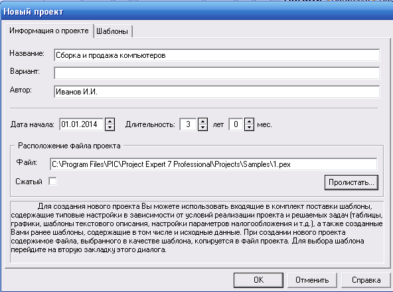The height and width of the screenshot is (292, 393).
Task: Click the Расположение файла проекта group label
Action: (x=69, y=146)
